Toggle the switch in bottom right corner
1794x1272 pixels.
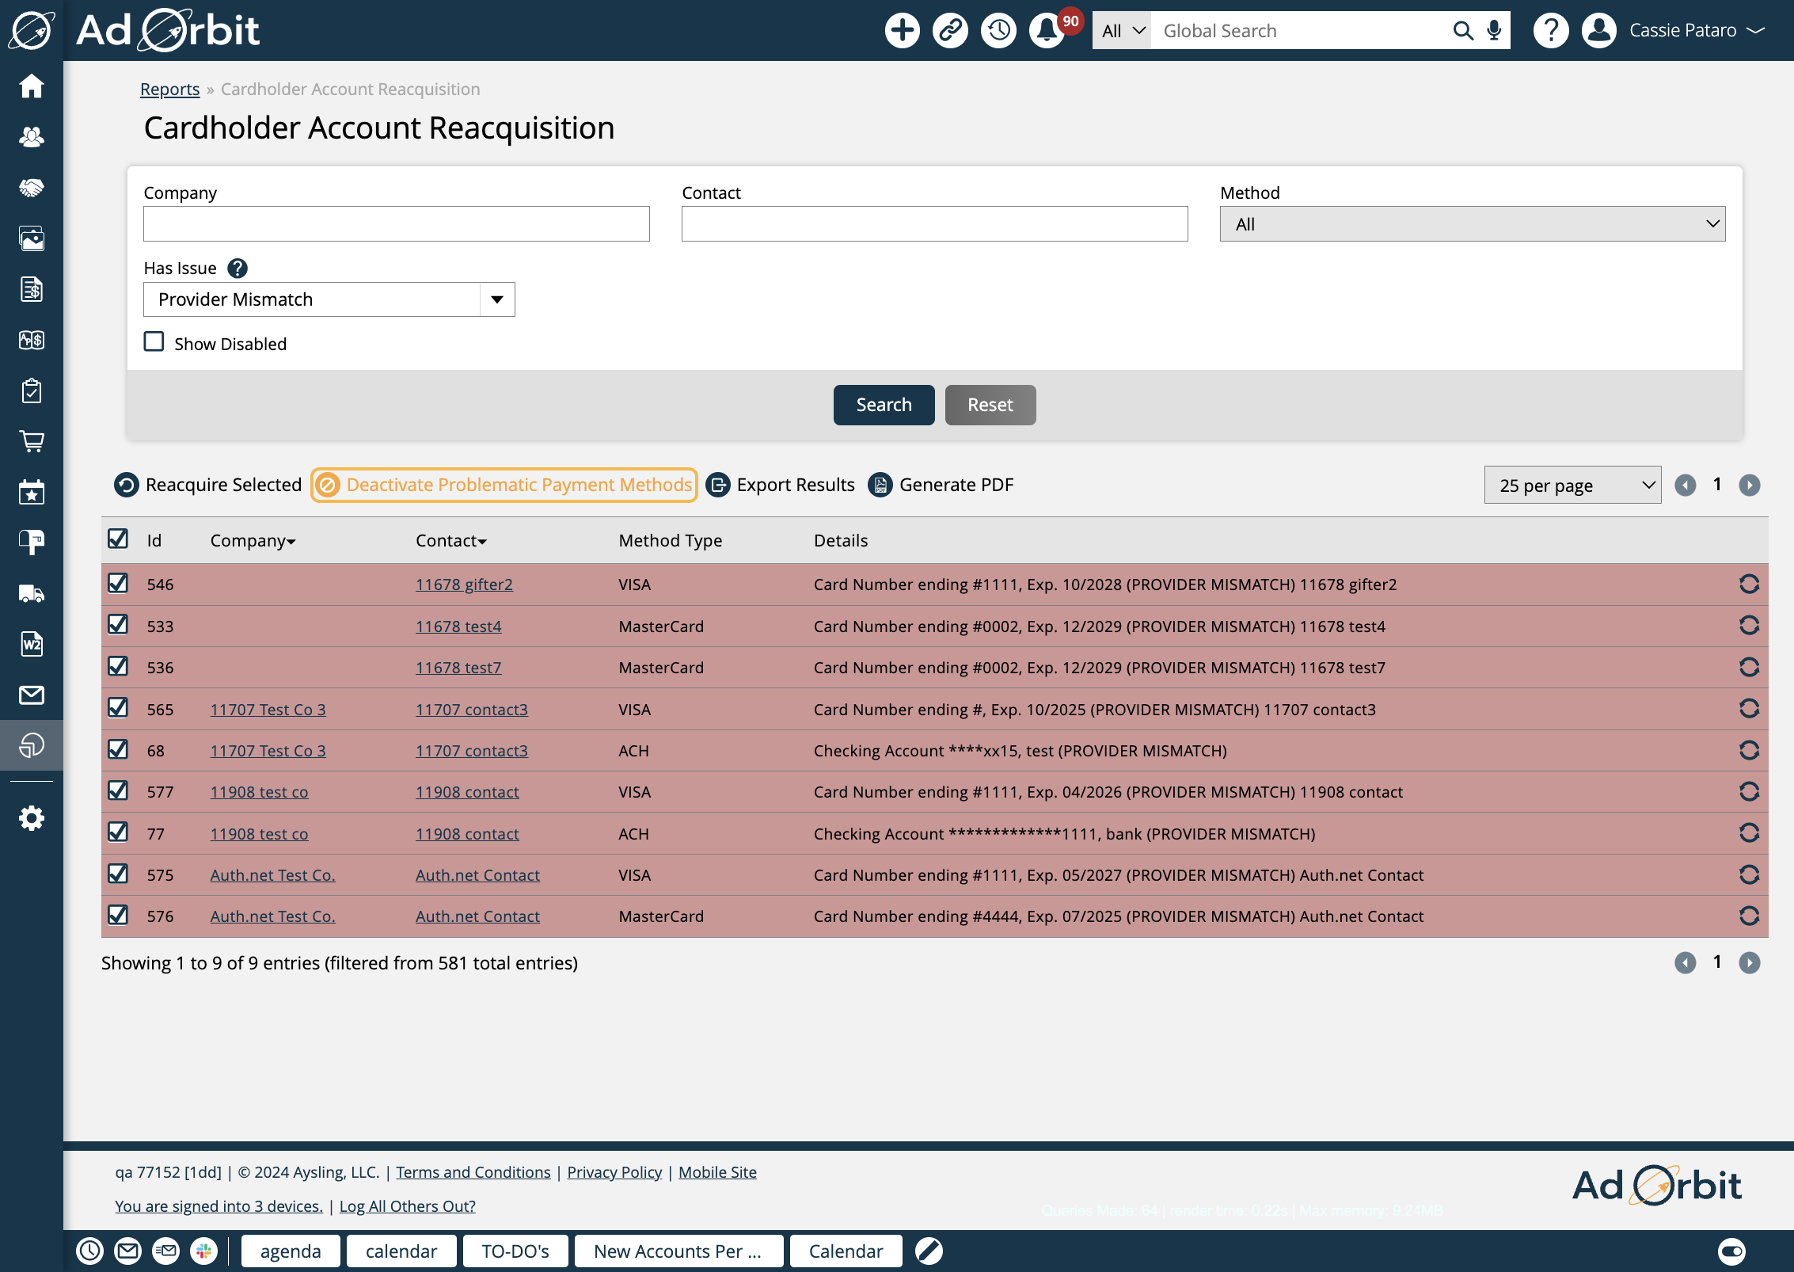click(x=1731, y=1251)
